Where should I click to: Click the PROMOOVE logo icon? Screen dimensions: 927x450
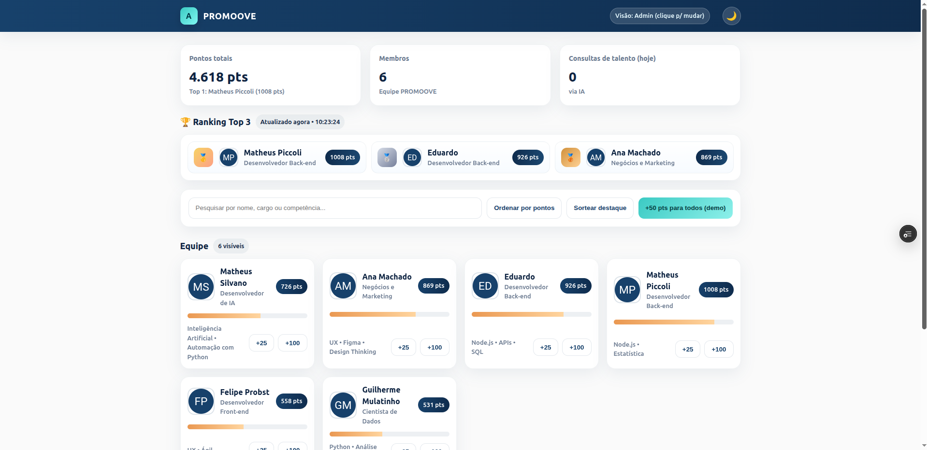point(188,16)
